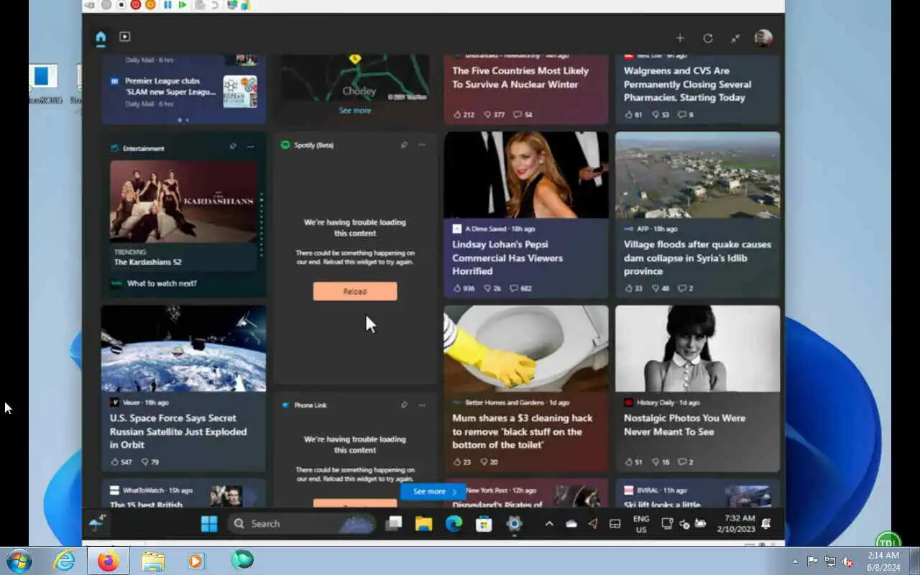The height and width of the screenshot is (575, 920).
Task: Open Settings gear on the Windows 11 taskbar
Action: click(514, 524)
